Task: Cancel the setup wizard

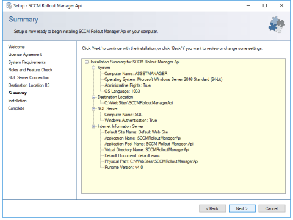Action: pos(272,208)
